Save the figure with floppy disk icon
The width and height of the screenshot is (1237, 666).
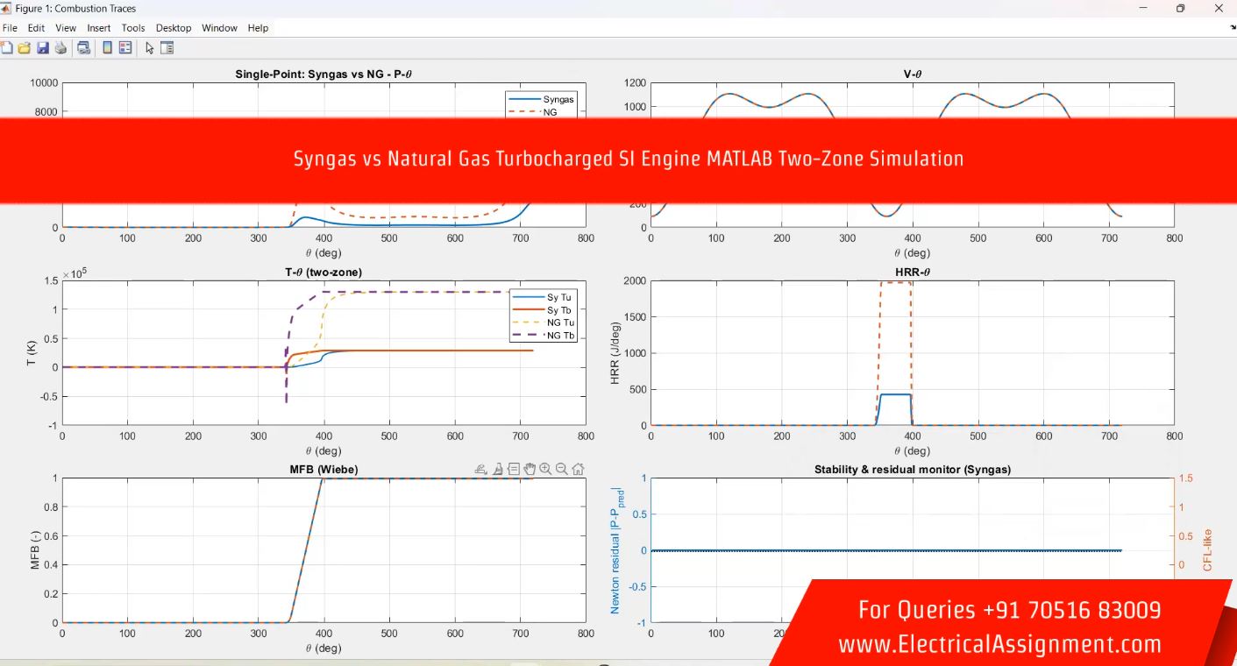[42, 48]
